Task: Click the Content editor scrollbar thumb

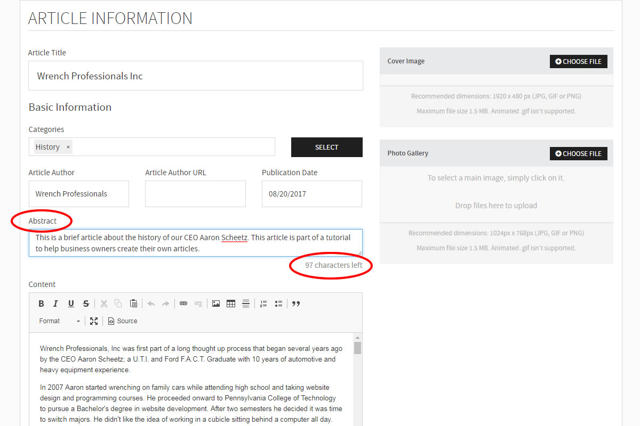Action: pyautogui.click(x=358, y=348)
